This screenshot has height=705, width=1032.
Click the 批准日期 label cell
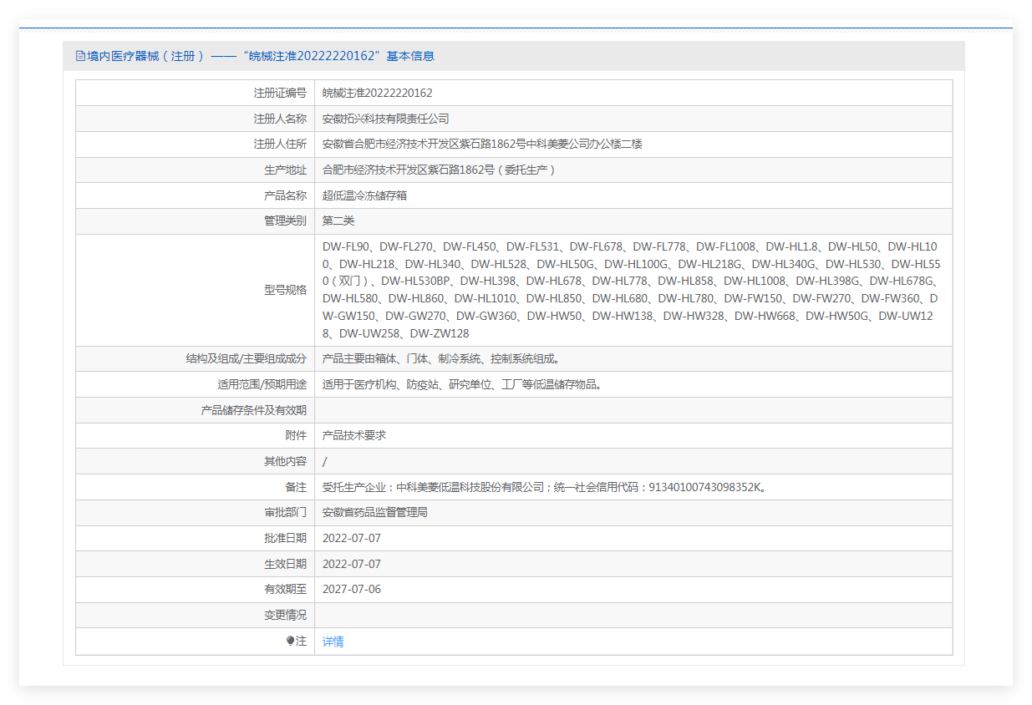pos(196,538)
